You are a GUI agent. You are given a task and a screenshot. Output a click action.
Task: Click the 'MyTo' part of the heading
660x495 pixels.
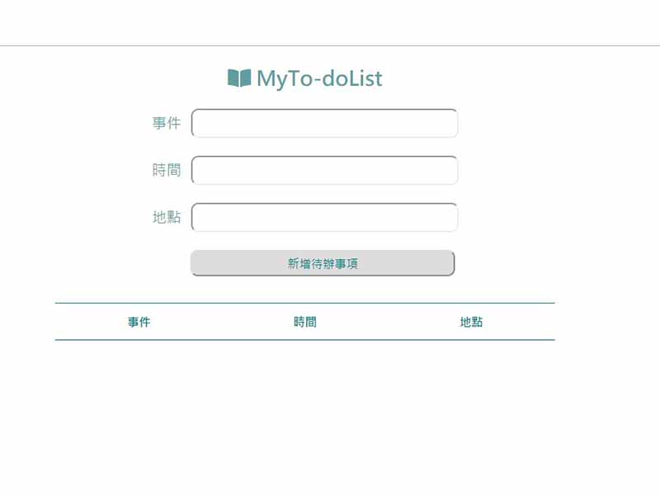tap(285, 78)
